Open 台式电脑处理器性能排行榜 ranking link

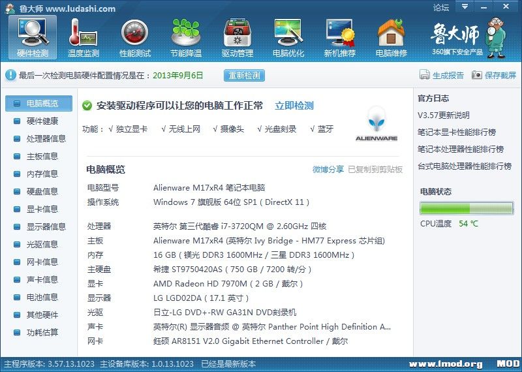[465, 166]
